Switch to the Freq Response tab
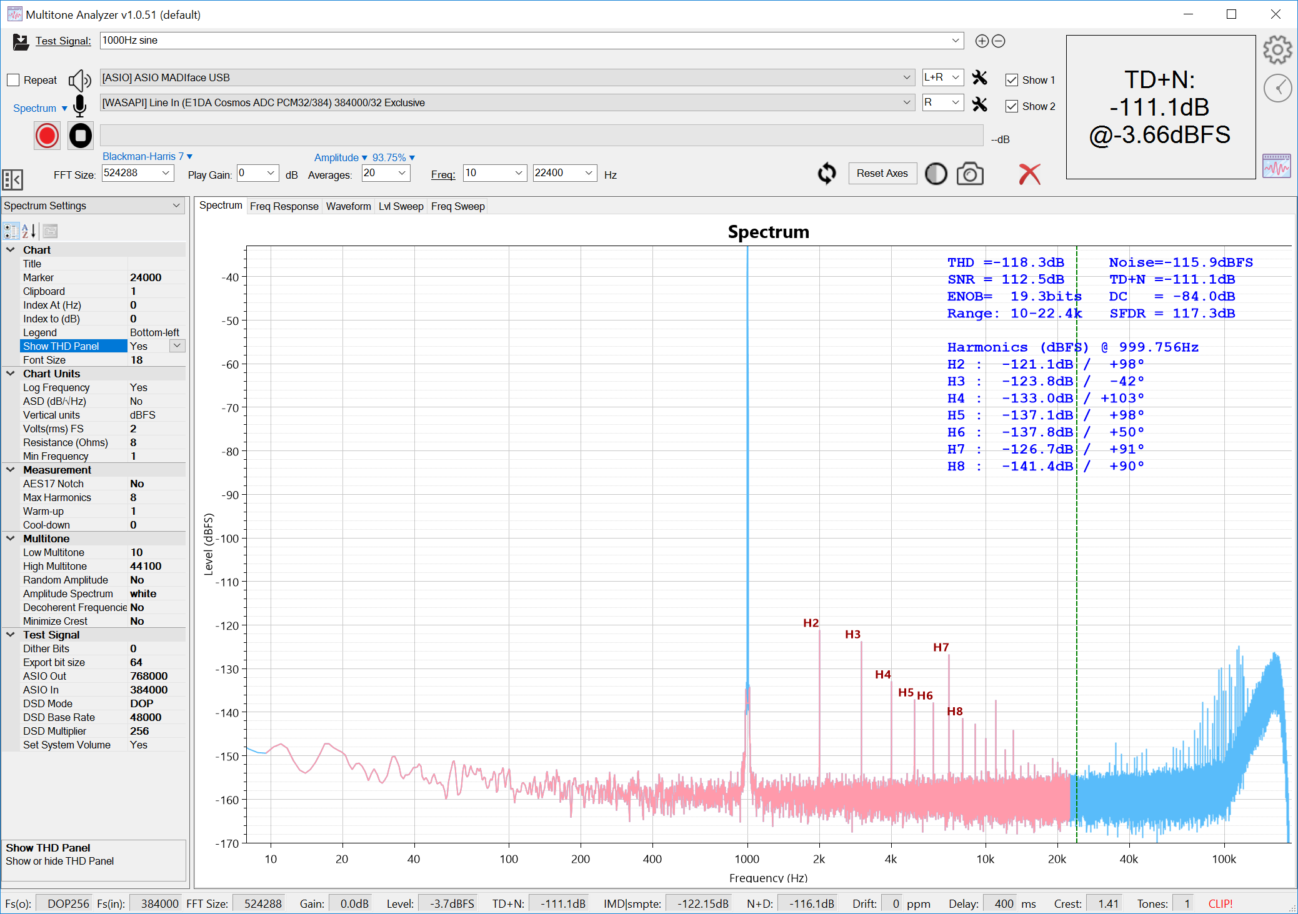This screenshot has height=914, width=1298. click(x=284, y=206)
